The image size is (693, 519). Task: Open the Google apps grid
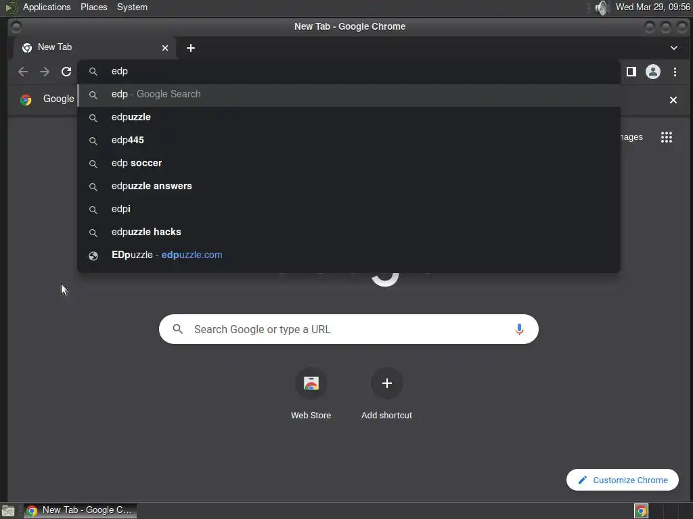tap(667, 137)
